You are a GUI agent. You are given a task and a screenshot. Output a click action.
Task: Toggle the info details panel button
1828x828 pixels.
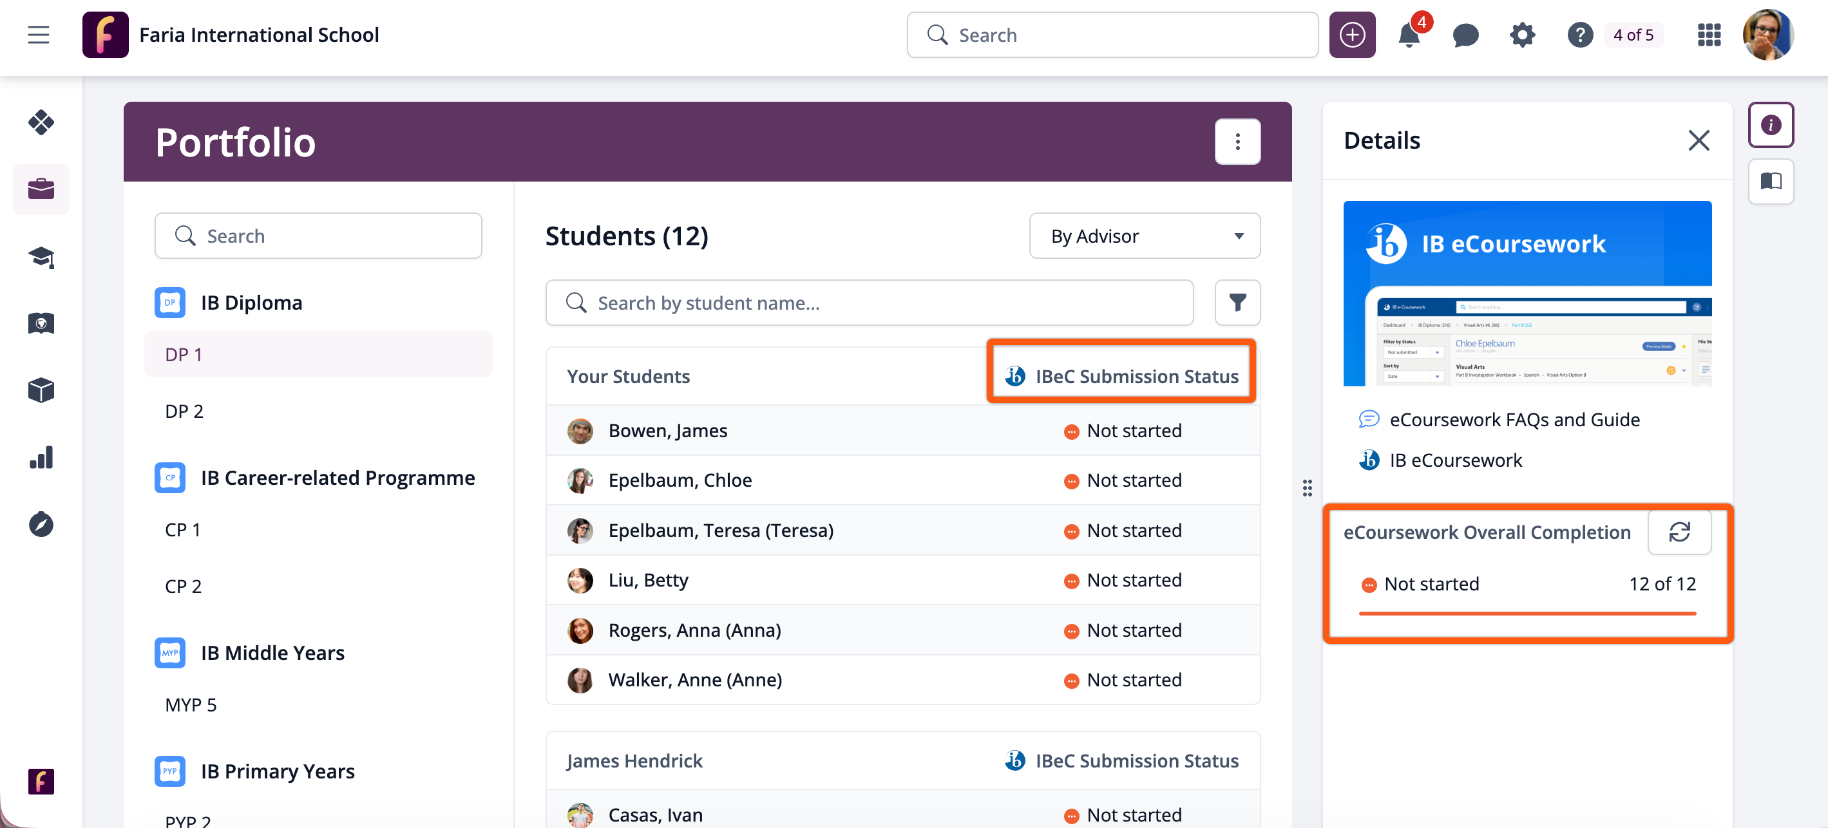pyautogui.click(x=1770, y=125)
